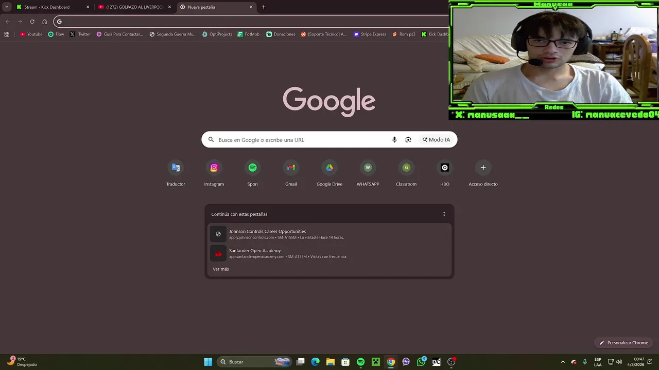Open the Donaciones bookmark
The image size is (659, 370).
point(281,34)
